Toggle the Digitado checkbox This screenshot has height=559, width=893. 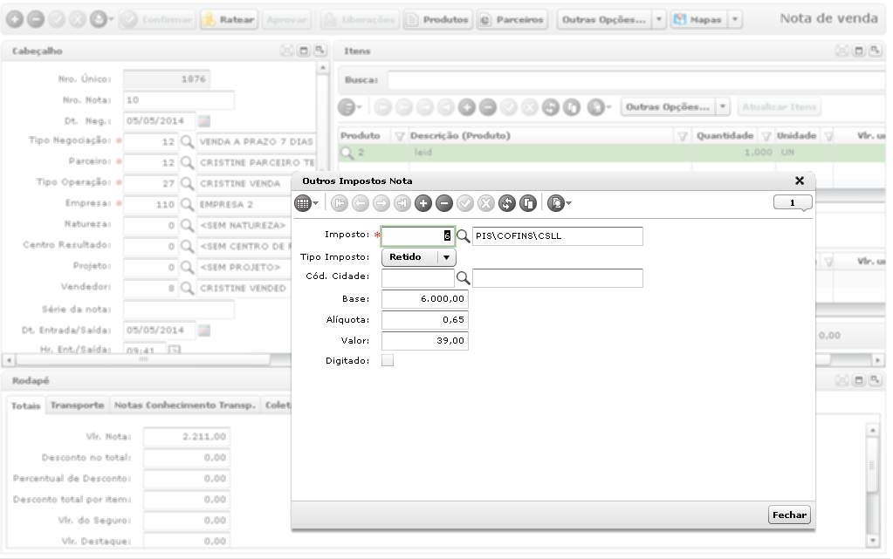point(388,360)
